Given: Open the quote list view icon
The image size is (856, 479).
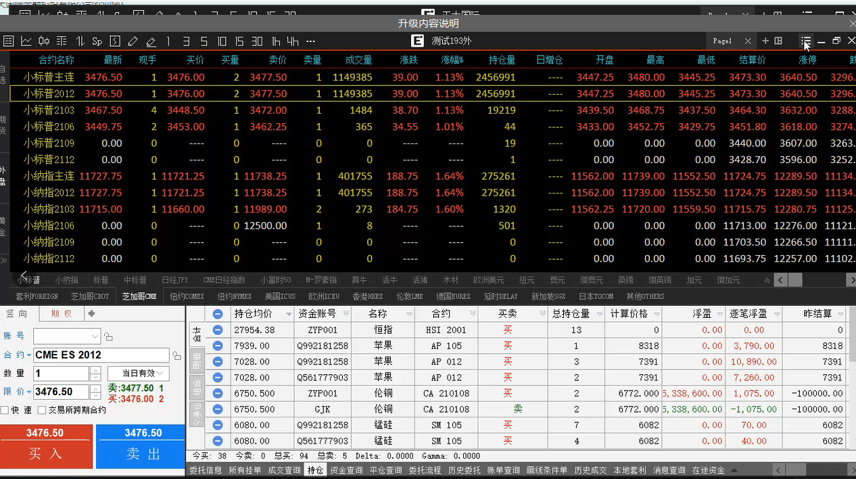Looking at the screenshot, I should click(x=8, y=41).
